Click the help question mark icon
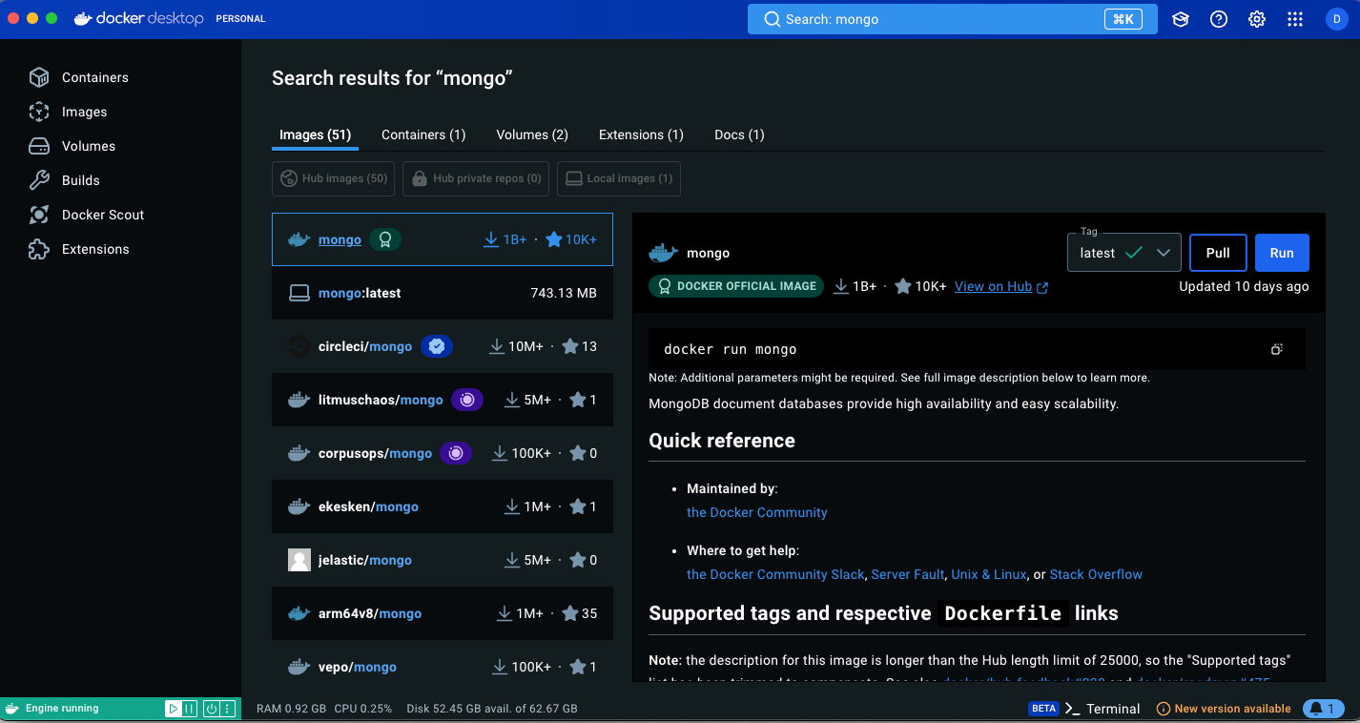The width and height of the screenshot is (1360, 723). (x=1219, y=19)
